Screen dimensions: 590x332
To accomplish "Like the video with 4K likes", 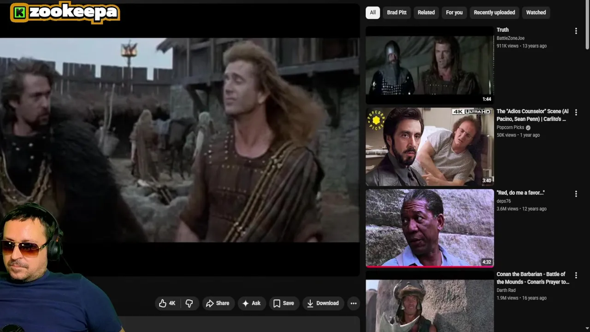I will point(167,303).
